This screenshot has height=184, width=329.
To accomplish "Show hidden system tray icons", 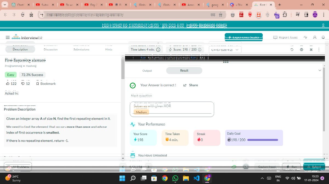I will point(262,178).
